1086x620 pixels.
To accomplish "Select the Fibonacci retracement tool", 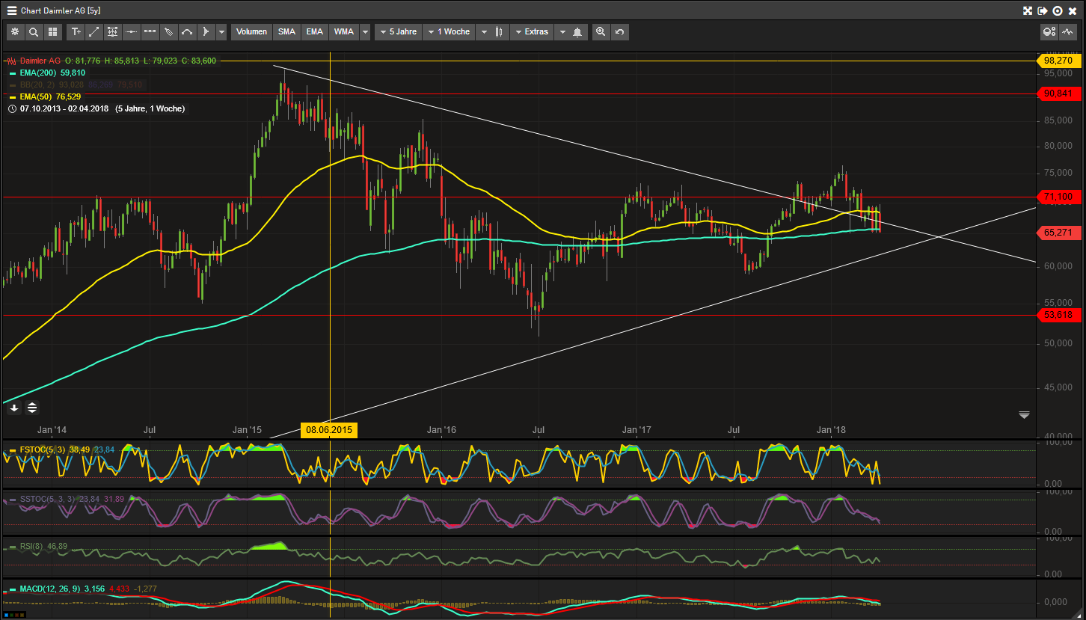I will (112, 31).
